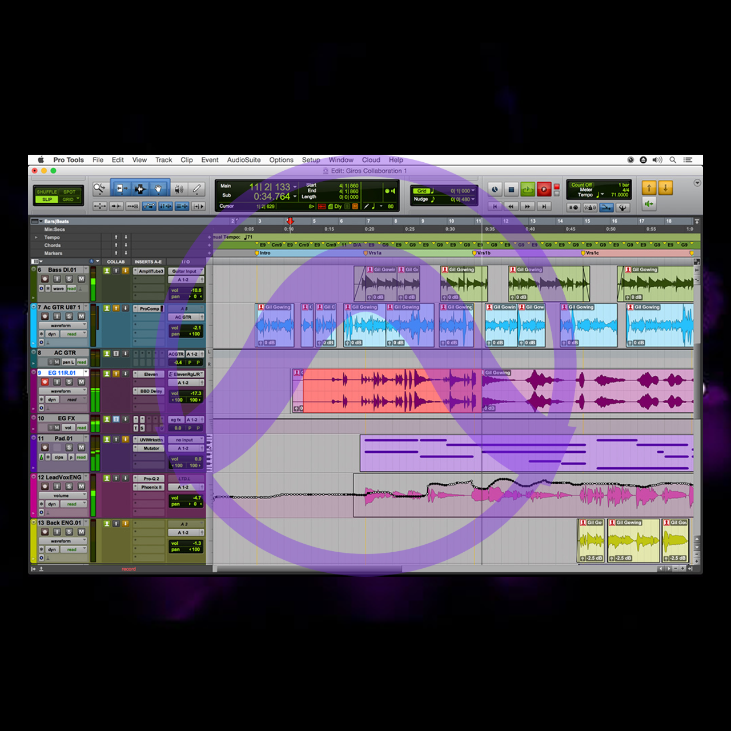The height and width of the screenshot is (731, 731).
Task: Open the AmpliTube3 insert on Bass track
Action: [151, 271]
